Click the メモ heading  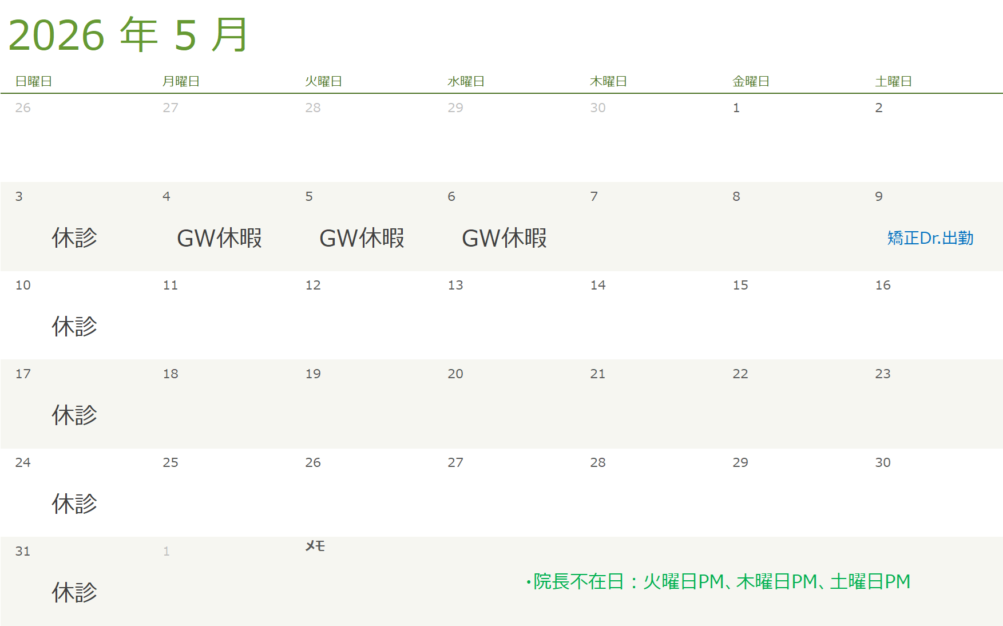click(x=315, y=546)
